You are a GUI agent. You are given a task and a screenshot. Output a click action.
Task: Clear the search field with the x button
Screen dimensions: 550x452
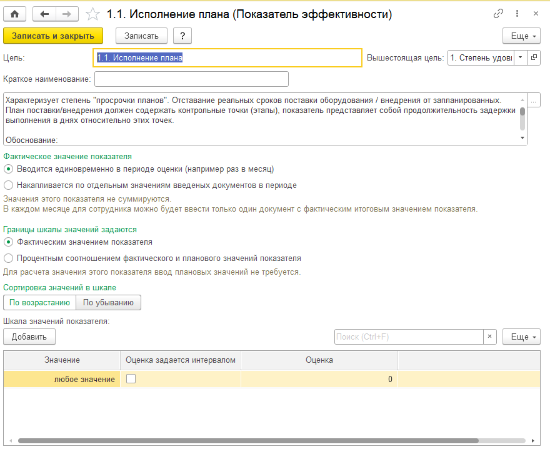[490, 337]
